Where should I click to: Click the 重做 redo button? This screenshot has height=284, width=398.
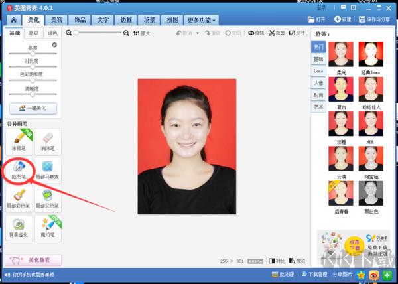click(212, 33)
